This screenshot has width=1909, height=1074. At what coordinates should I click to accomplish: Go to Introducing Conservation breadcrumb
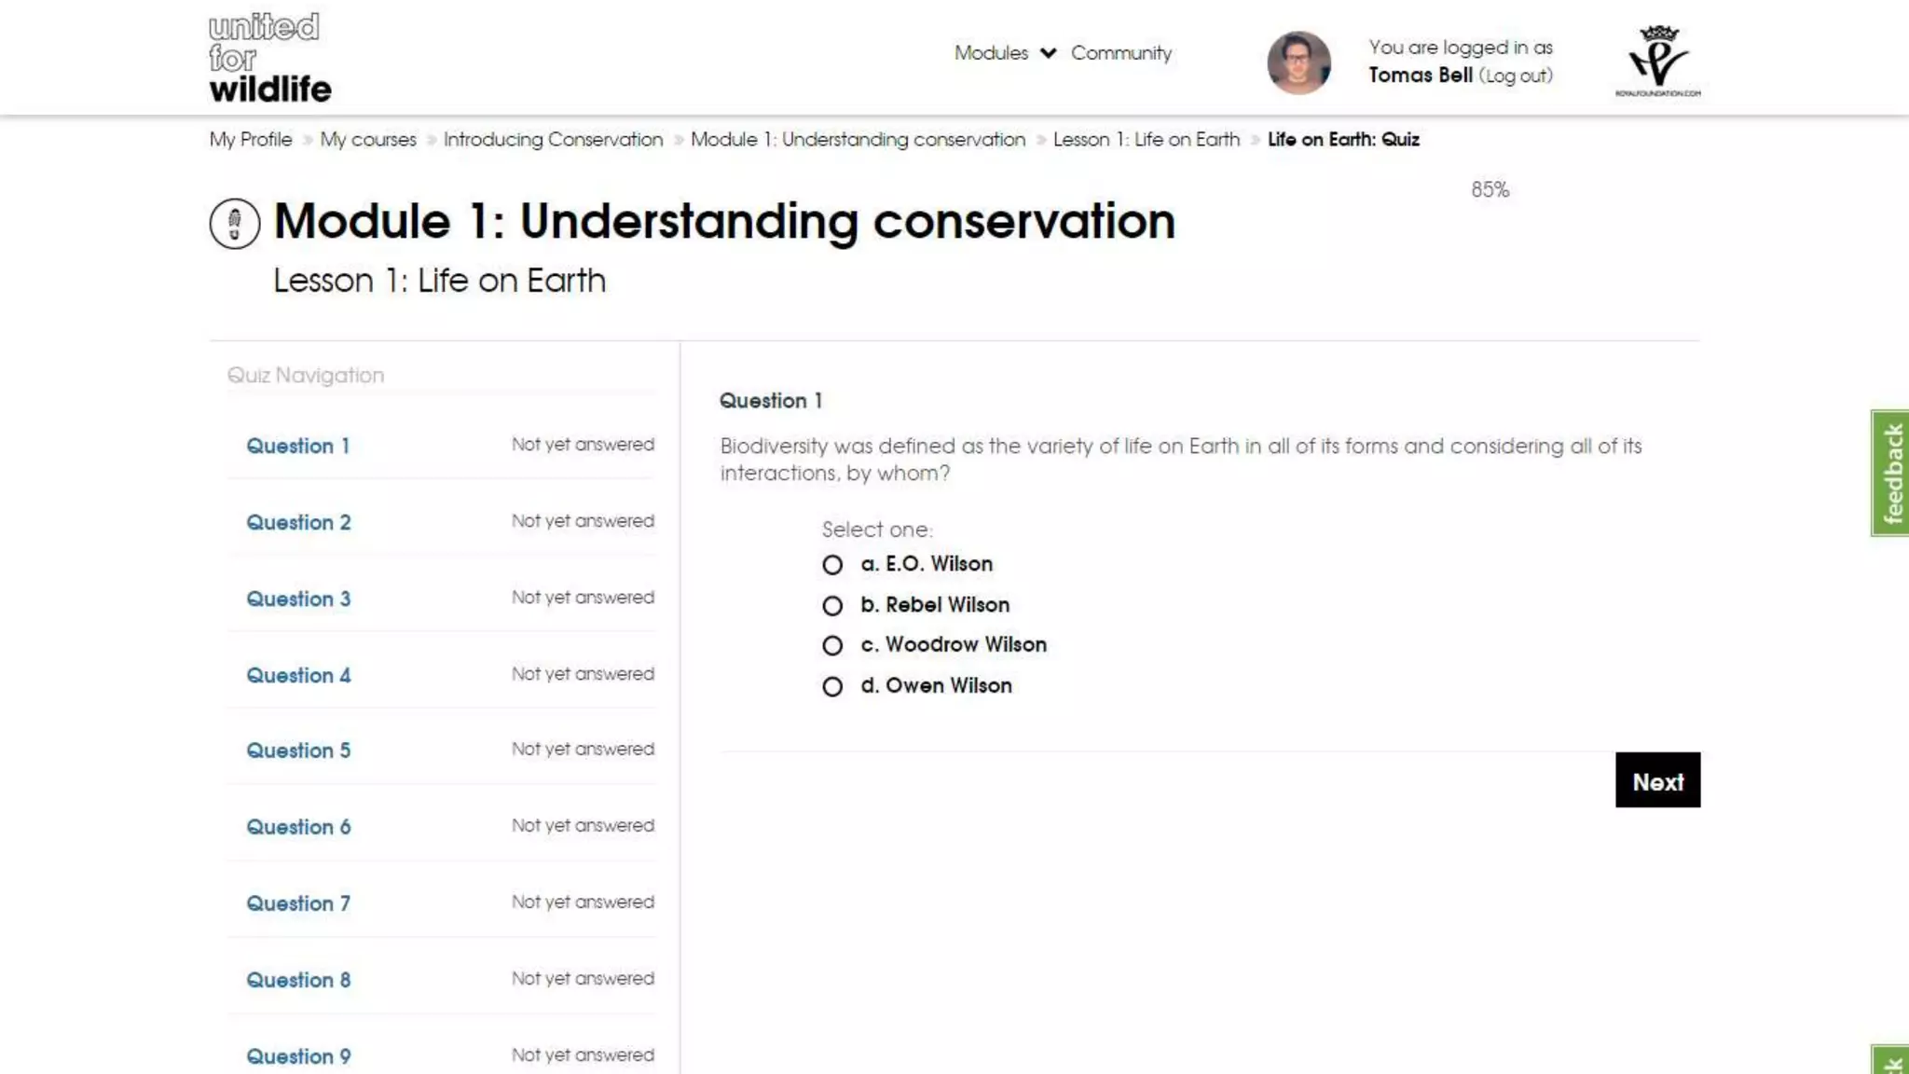click(x=553, y=140)
